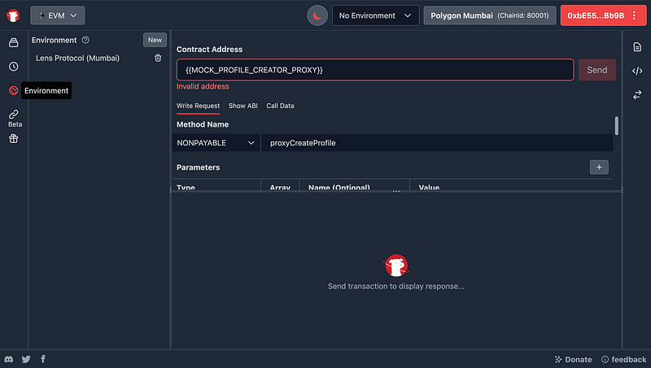Screen dimensions: 651x368
Task: Open the Collections icon in left sidebar
Action: (x=13, y=42)
